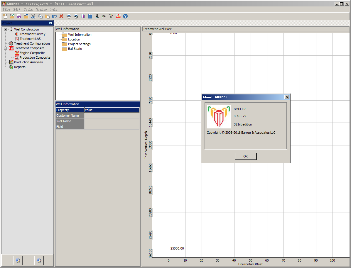The width and height of the screenshot is (351, 268).
Task: Open the Edit menu
Action: coord(17,10)
